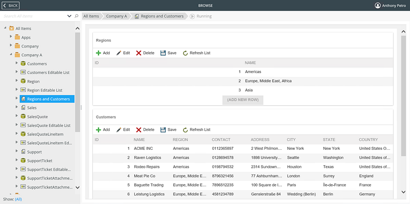Go to the Company A breadcrumb
The width and height of the screenshot is (410, 204).
click(x=116, y=16)
